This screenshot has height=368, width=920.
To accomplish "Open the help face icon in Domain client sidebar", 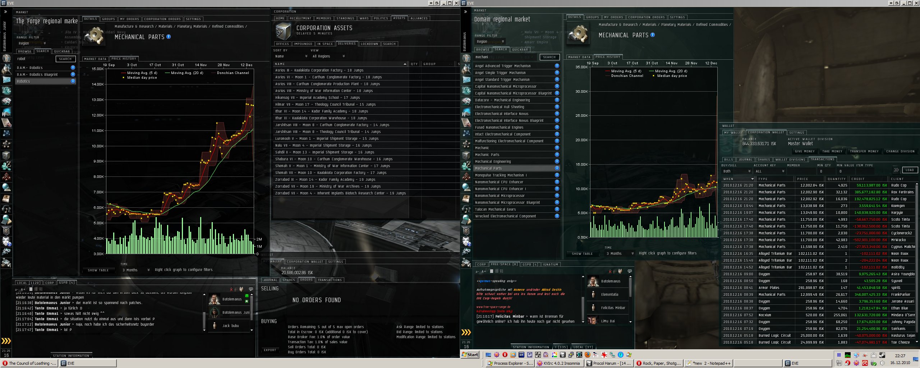I will coord(466,241).
